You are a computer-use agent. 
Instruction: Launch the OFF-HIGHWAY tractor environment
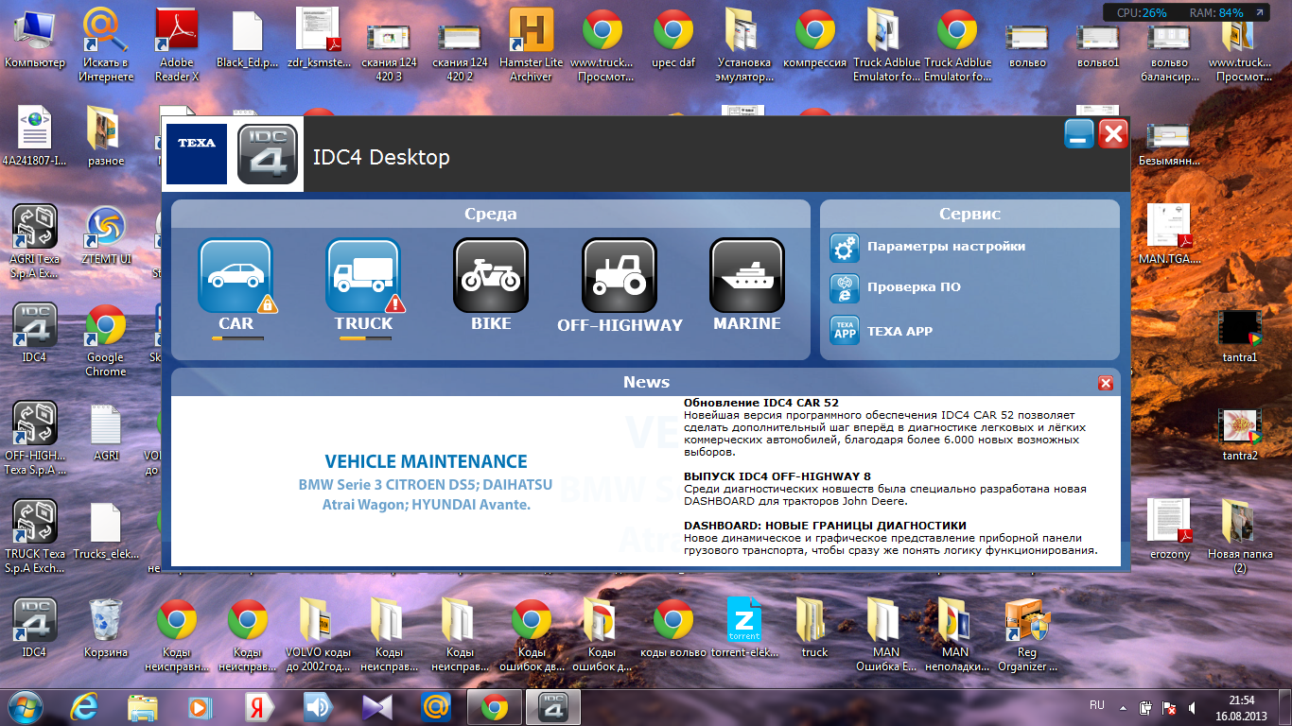[620, 275]
